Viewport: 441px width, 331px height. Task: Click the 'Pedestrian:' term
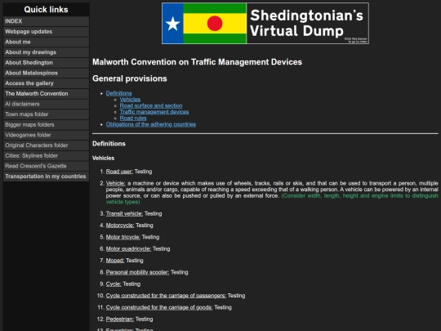pyautogui.click(x=120, y=320)
